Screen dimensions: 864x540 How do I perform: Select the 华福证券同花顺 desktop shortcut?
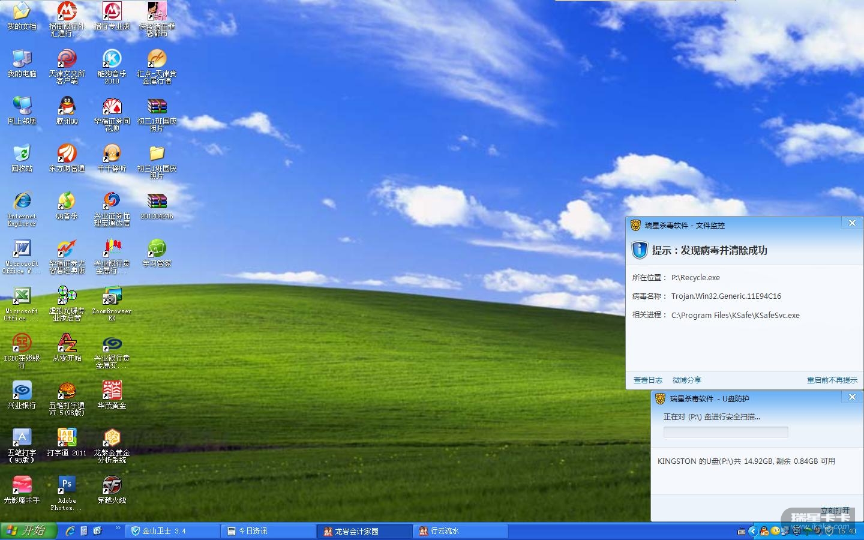(x=112, y=114)
